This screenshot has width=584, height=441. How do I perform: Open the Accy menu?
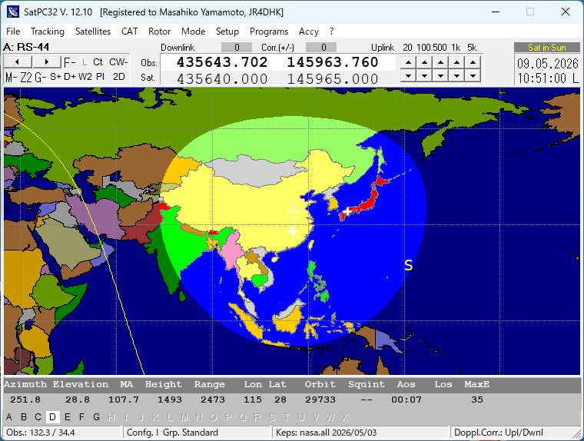(x=309, y=31)
